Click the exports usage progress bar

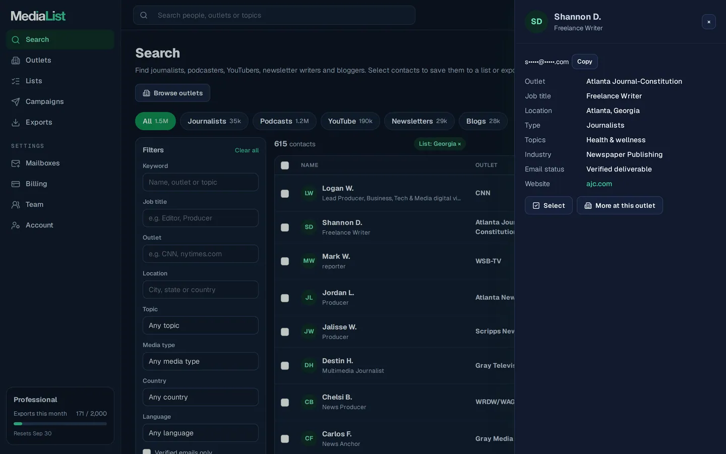point(60,424)
